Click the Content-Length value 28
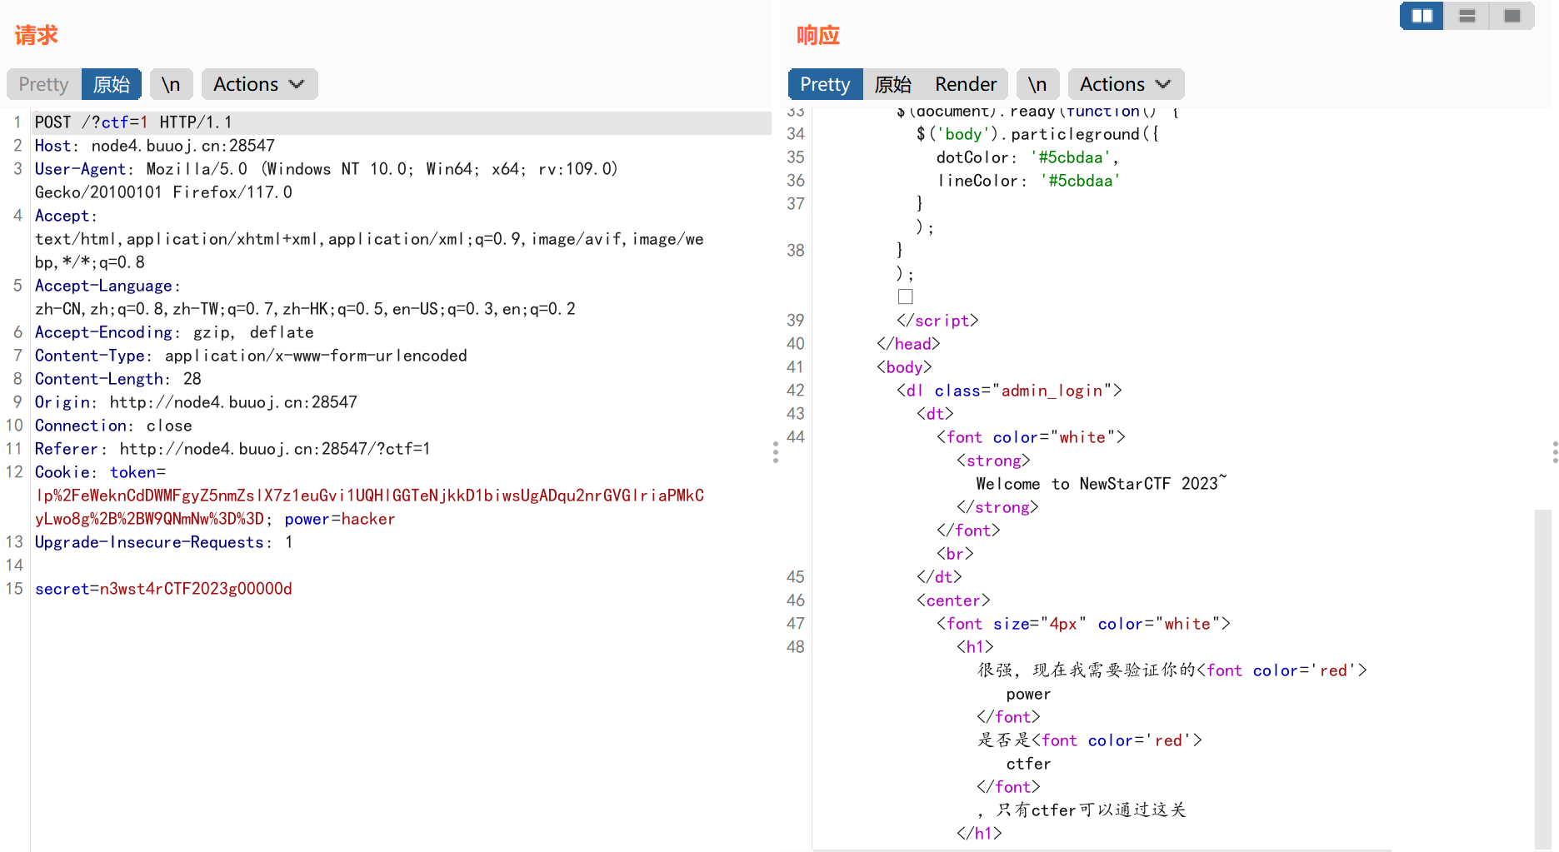 (192, 379)
